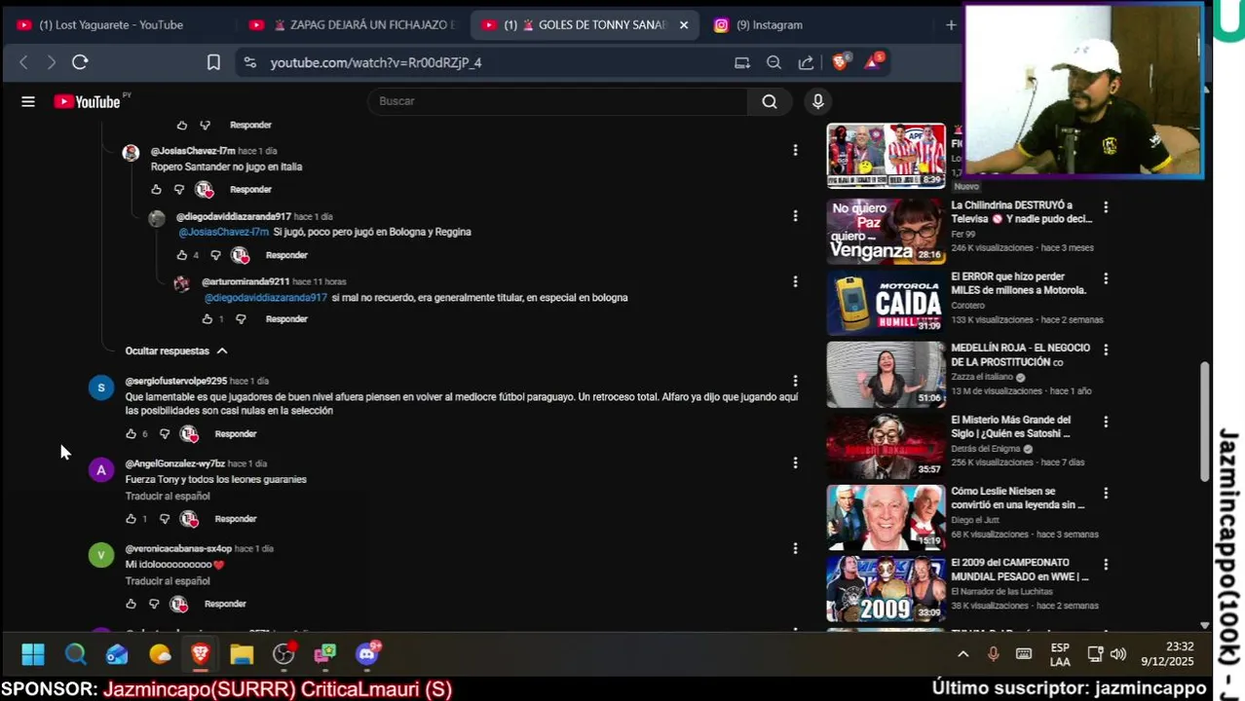Like AngelGonzalez-wy7bz's comment
Image resolution: width=1245 pixels, height=701 pixels.
click(131, 519)
